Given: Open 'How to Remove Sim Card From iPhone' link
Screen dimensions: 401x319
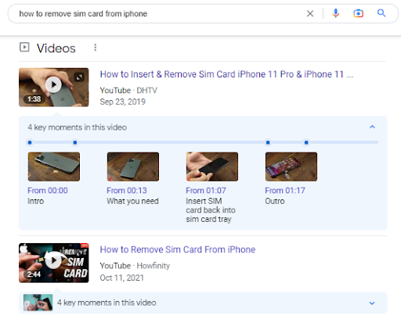Looking at the screenshot, I should tap(178, 249).
